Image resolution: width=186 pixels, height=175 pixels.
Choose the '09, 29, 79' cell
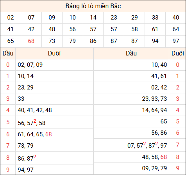pos(131,168)
